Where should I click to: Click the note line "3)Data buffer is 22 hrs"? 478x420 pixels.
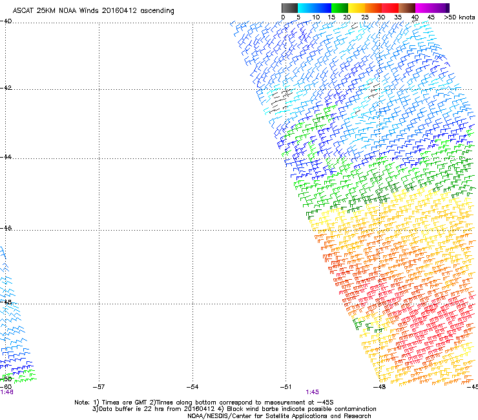coord(234,409)
